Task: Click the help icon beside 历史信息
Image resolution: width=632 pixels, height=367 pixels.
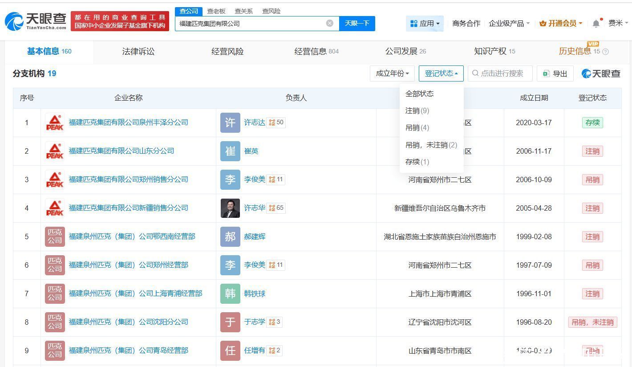Action: (605, 52)
